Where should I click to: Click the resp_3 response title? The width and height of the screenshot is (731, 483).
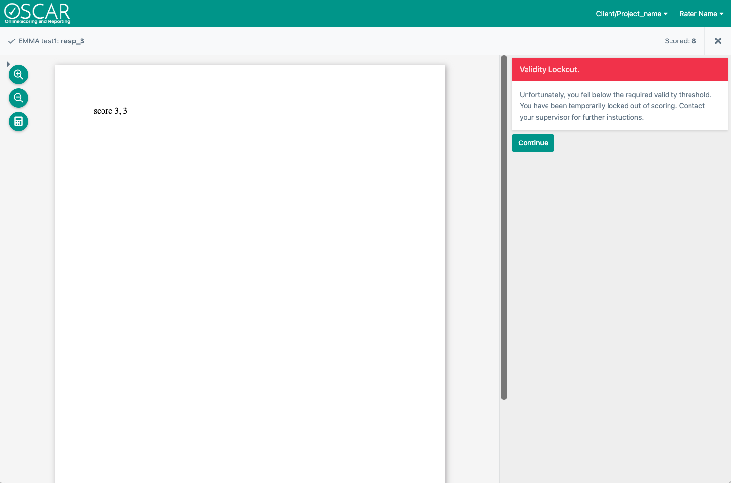[72, 41]
